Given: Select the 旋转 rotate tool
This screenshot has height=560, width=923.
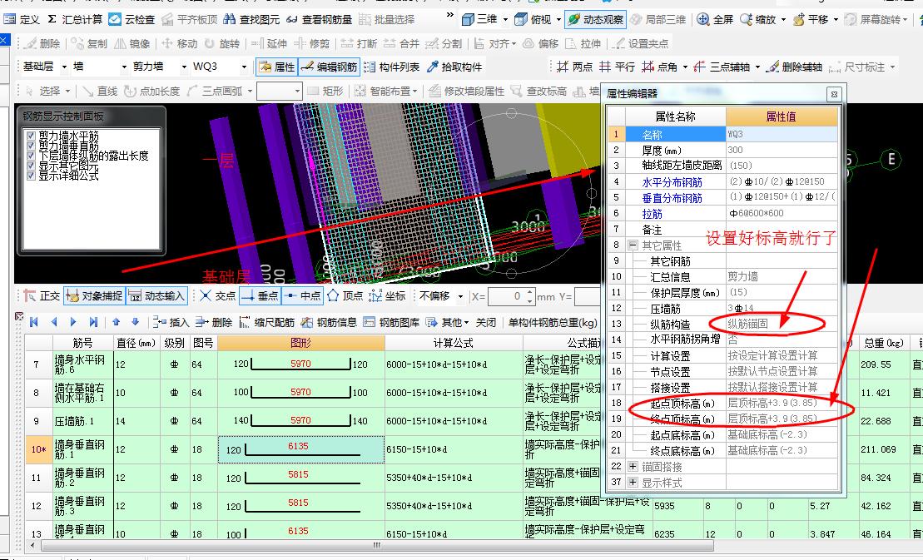Looking at the screenshot, I should click(222, 43).
